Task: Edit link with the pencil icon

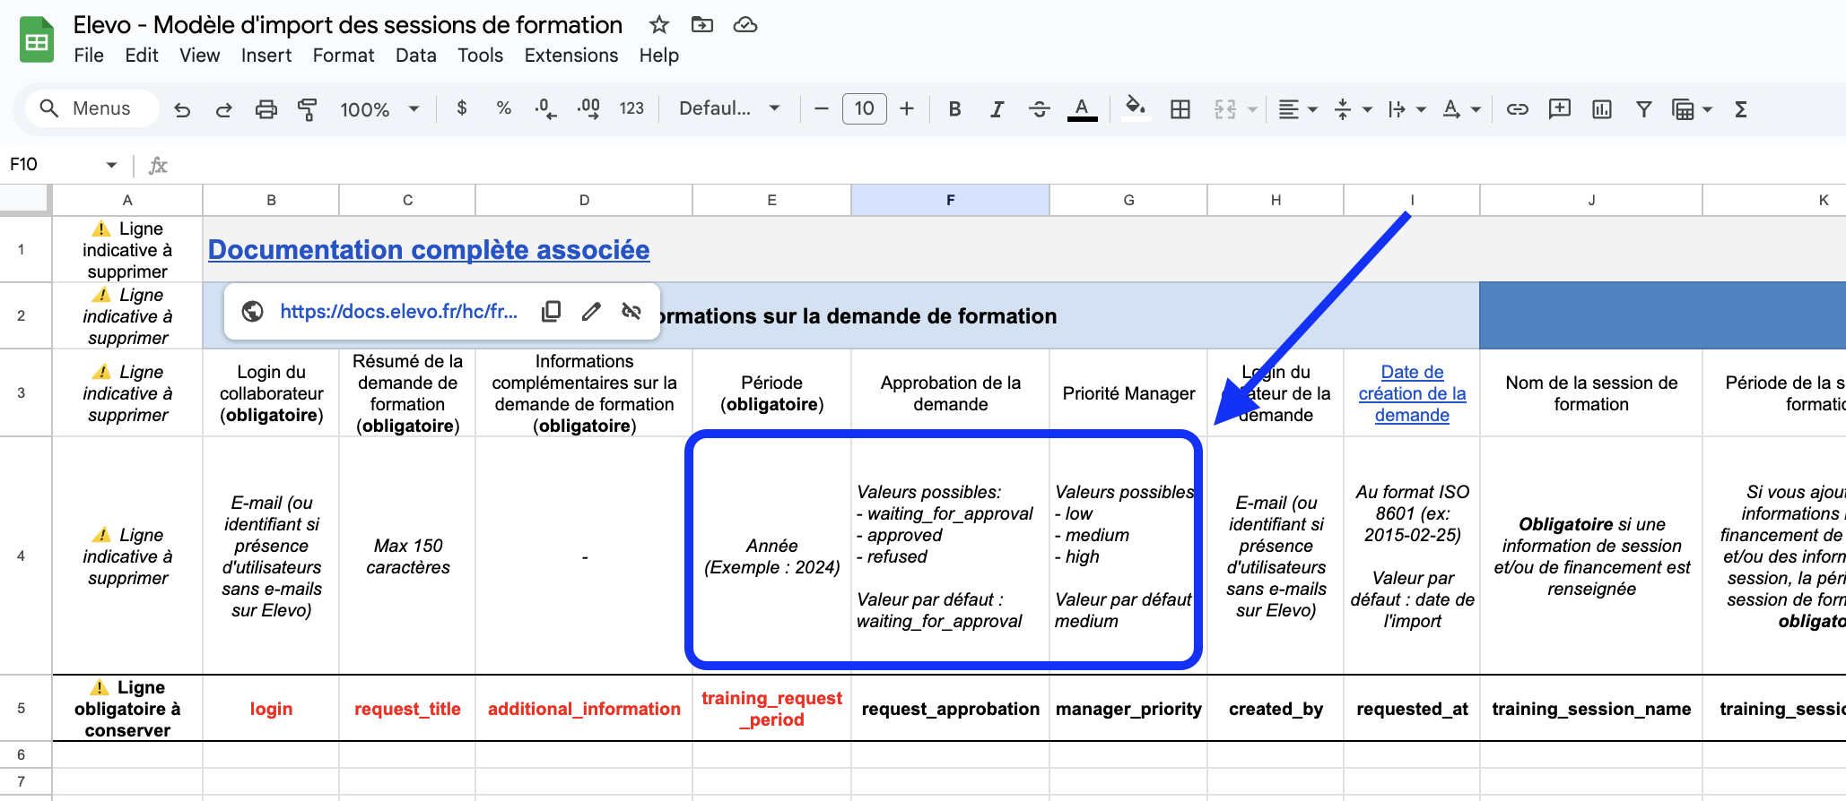Action: (591, 311)
